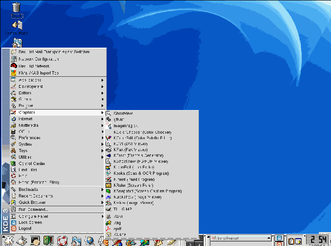
Task: Expand the System submenu
Action: 57,144
